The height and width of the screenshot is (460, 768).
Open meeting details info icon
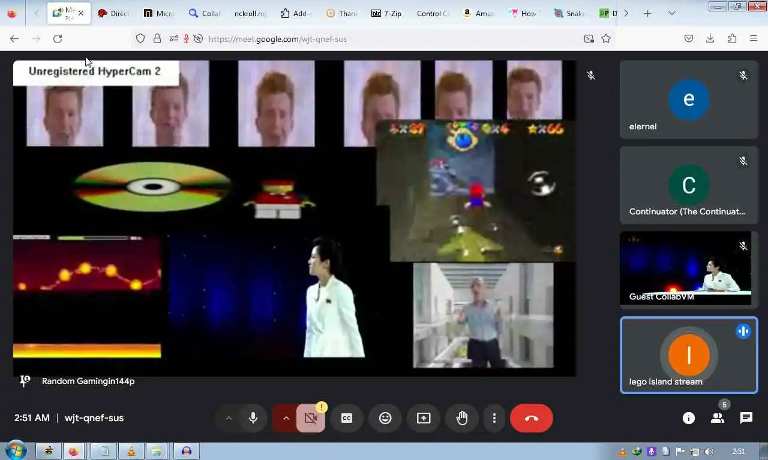689,418
